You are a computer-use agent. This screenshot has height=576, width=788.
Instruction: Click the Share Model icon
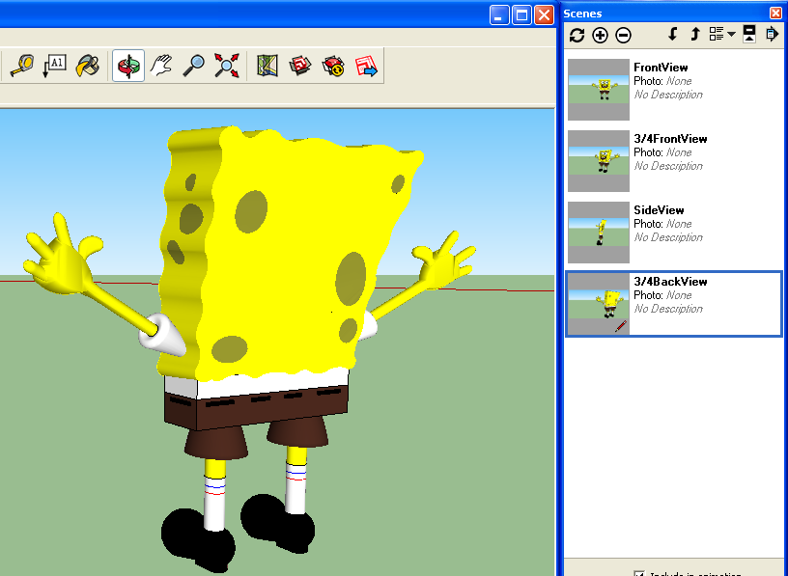pos(333,66)
